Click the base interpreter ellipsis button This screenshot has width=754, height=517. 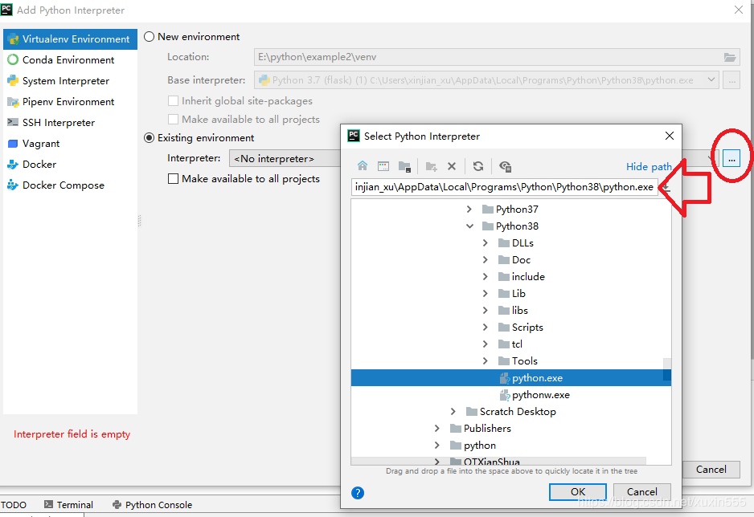(x=731, y=80)
